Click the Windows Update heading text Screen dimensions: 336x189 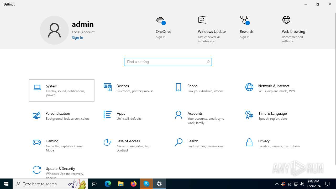(x=212, y=31)
